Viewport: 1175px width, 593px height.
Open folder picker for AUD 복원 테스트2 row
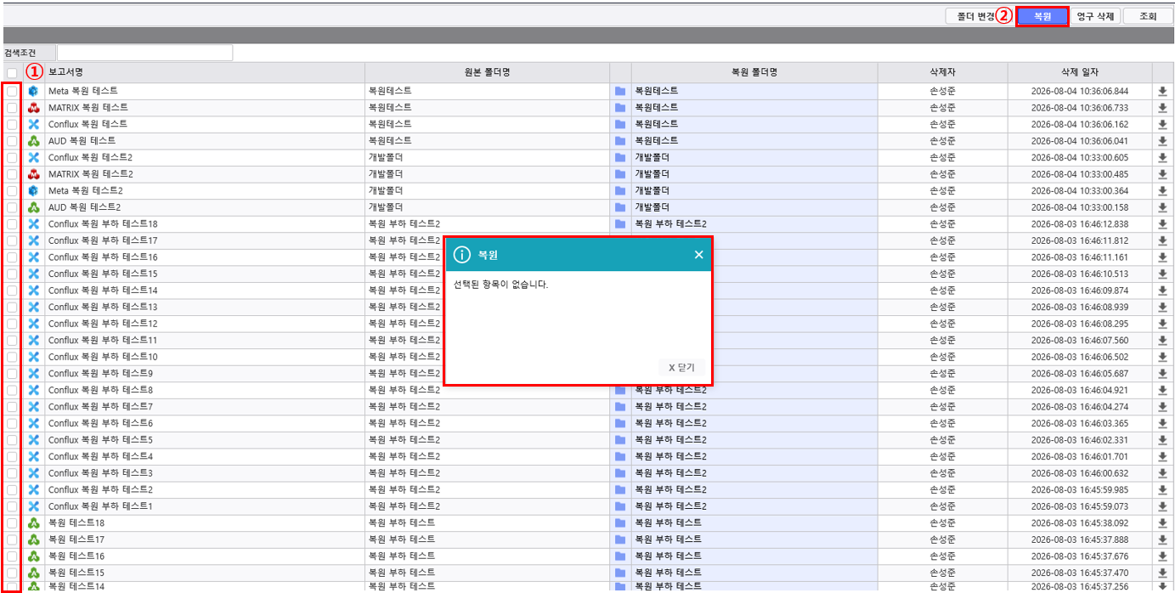pos(620,207)
